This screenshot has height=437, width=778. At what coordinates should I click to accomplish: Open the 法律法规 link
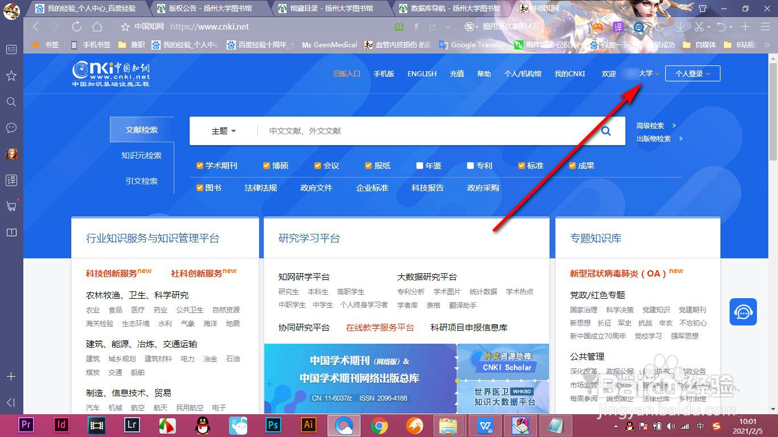coord(261,188)
